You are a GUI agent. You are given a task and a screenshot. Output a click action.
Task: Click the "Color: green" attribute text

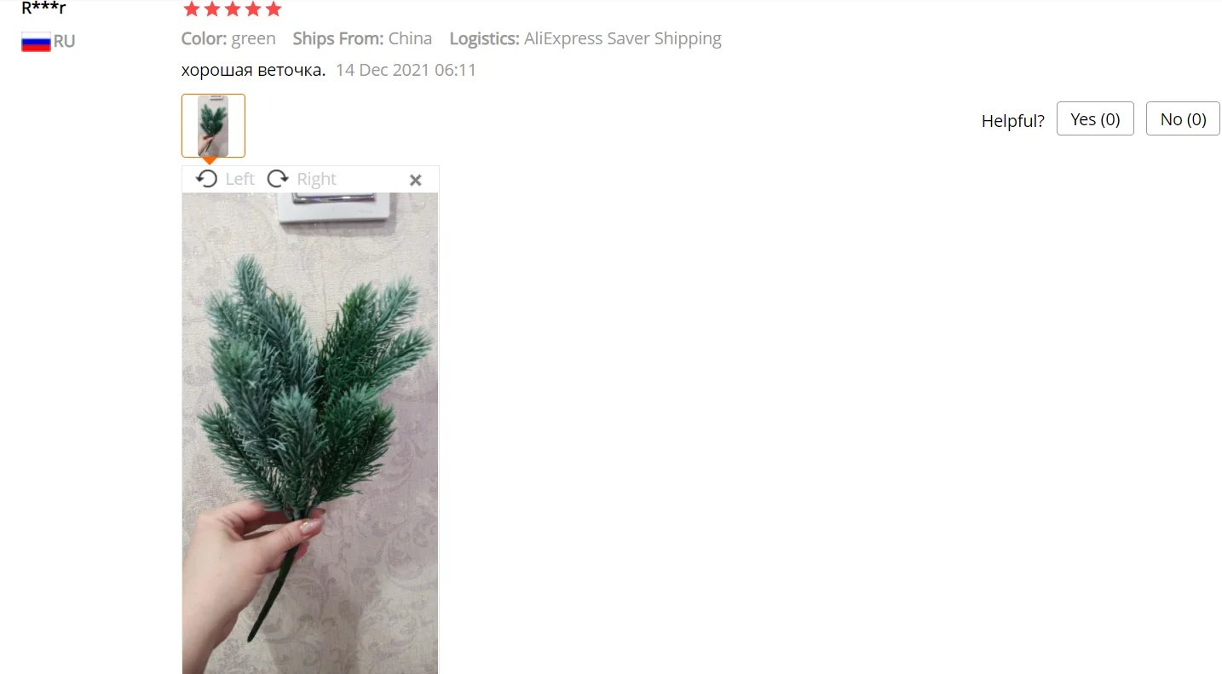click(x=228, y=38)
